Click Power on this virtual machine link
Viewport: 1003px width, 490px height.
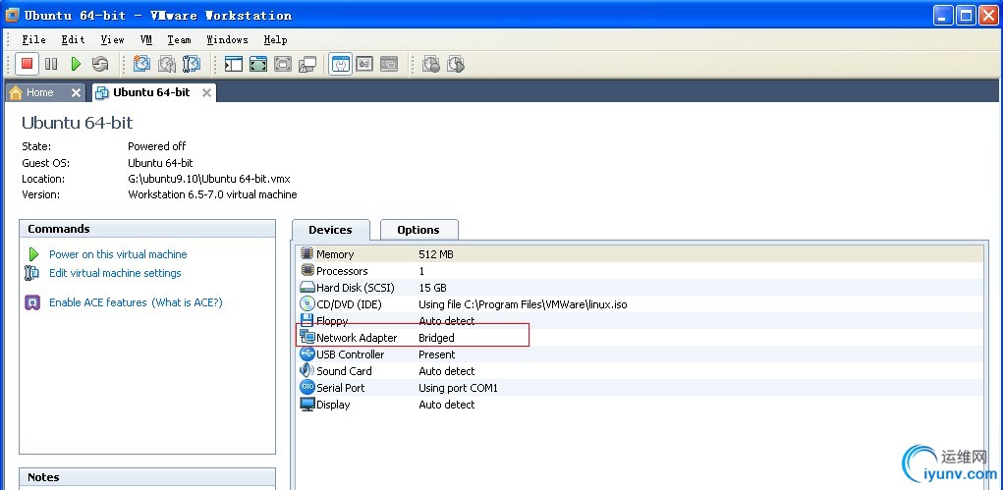click(x=118, y=254)
